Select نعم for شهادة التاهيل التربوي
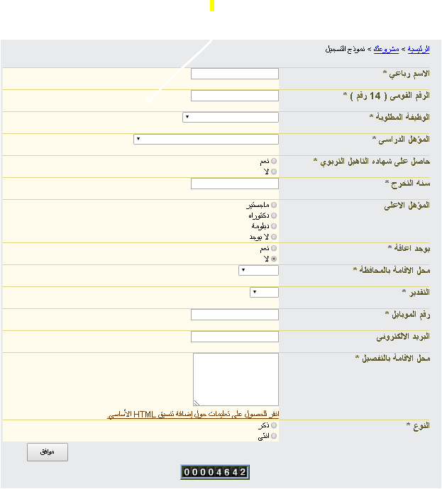This screenshot has width=442, height=489. (274, 162)
